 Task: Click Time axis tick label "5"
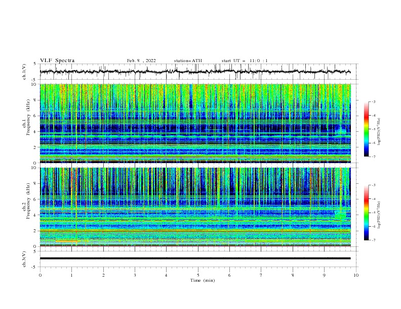(198, 275)
